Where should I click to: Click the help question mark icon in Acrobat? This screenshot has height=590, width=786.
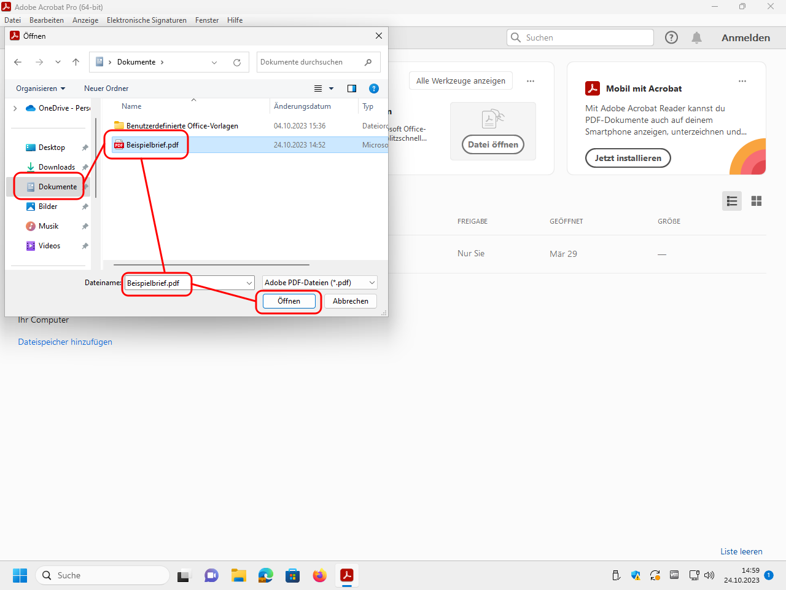[x=671, y=37]
